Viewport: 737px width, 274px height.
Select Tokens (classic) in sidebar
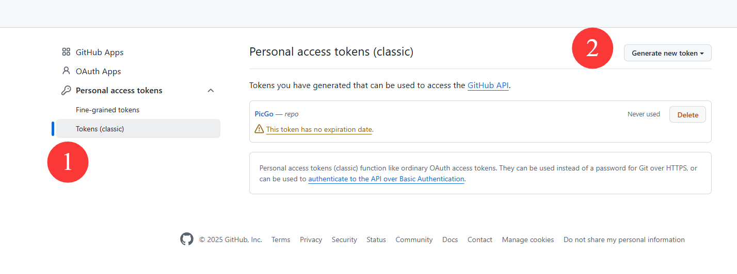[100, 129]
